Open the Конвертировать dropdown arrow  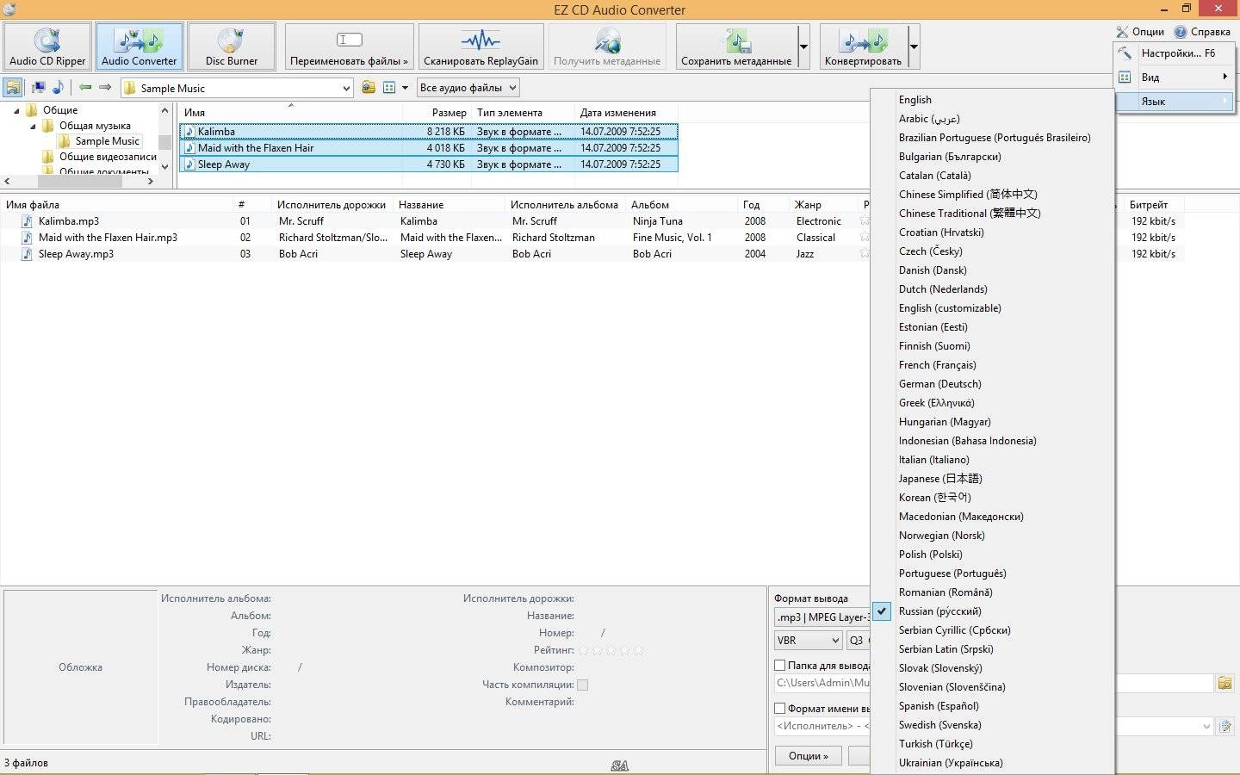[914, 46]
